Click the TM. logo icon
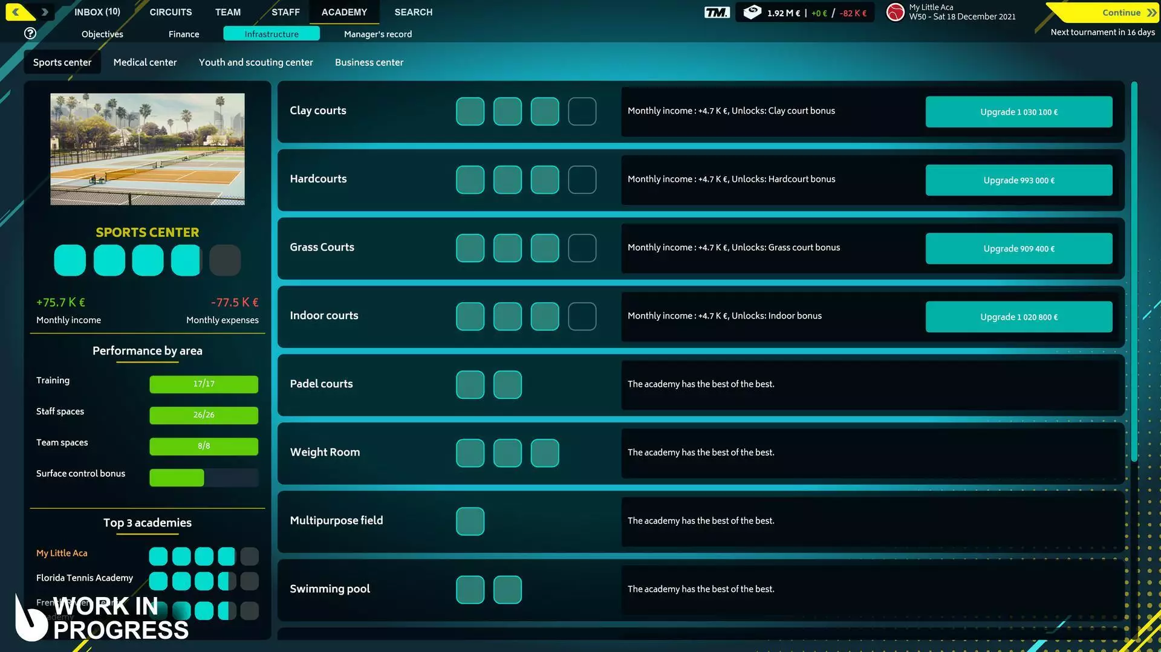The height and width of the screenshot is (652, 1161). coord(716,11)
